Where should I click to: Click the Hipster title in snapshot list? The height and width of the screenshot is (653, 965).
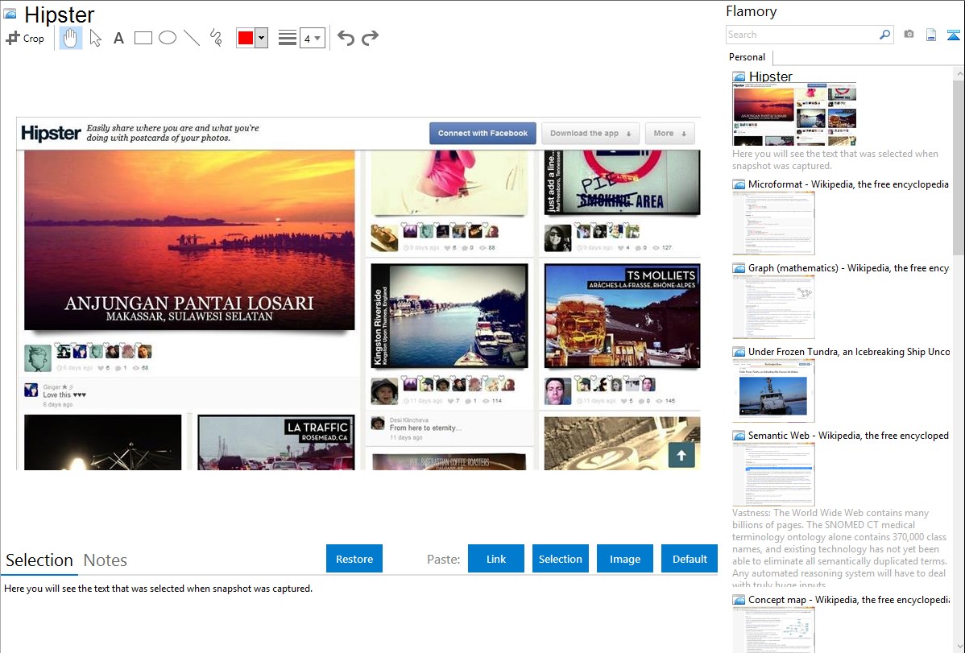771,77
